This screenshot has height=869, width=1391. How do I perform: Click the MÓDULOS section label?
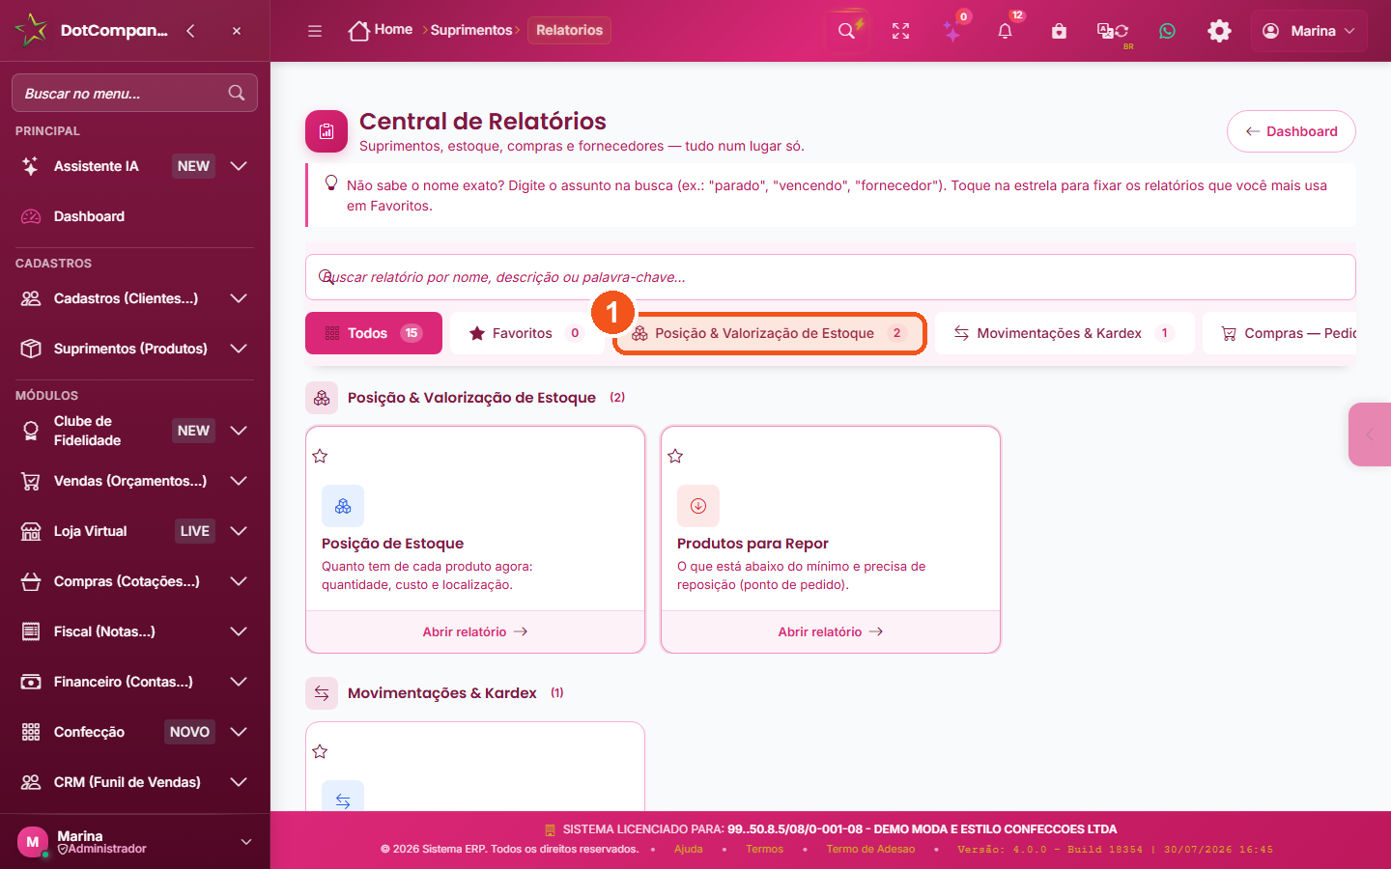click(x=46, y=396)
